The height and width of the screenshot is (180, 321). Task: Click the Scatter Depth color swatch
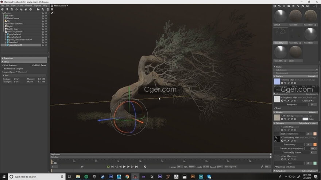point(315,134)
